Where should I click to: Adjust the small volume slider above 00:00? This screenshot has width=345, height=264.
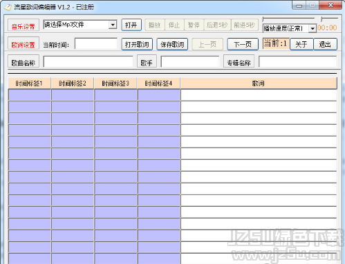click(329, 19)
